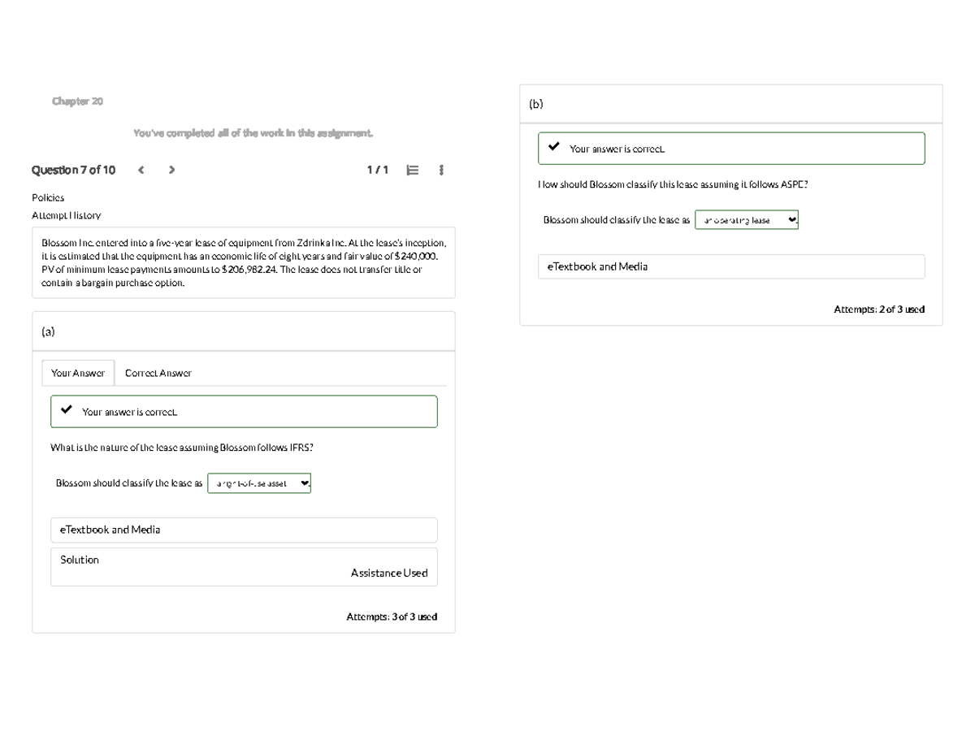The width and height of the screenshot is (975, 753).
Task: Click the Chapter 20 heading
Action: pos(77,102)
